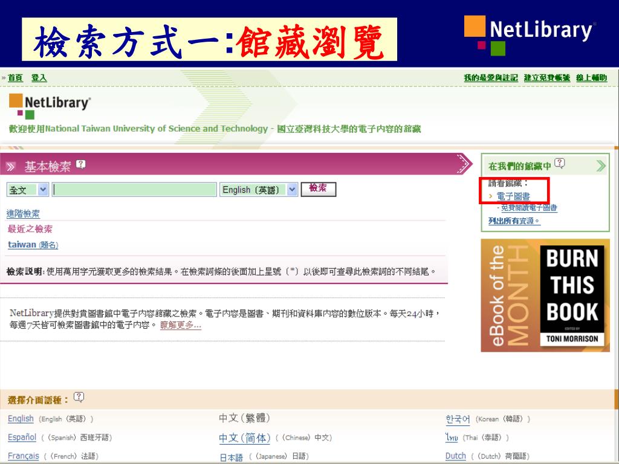
Task: Click the double chevron before 基本檢索
Action: pyautogui.click(x=11, y=167)
